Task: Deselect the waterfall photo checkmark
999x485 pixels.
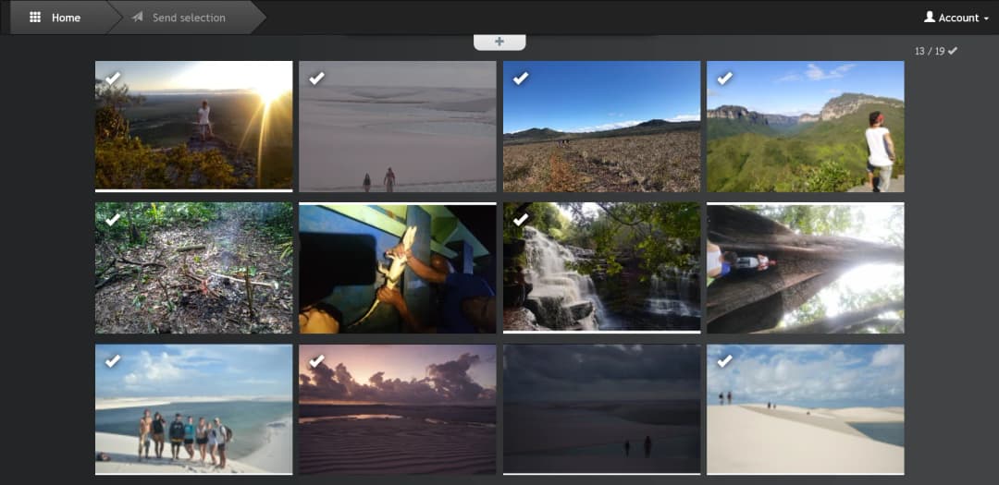Action: 521,219
